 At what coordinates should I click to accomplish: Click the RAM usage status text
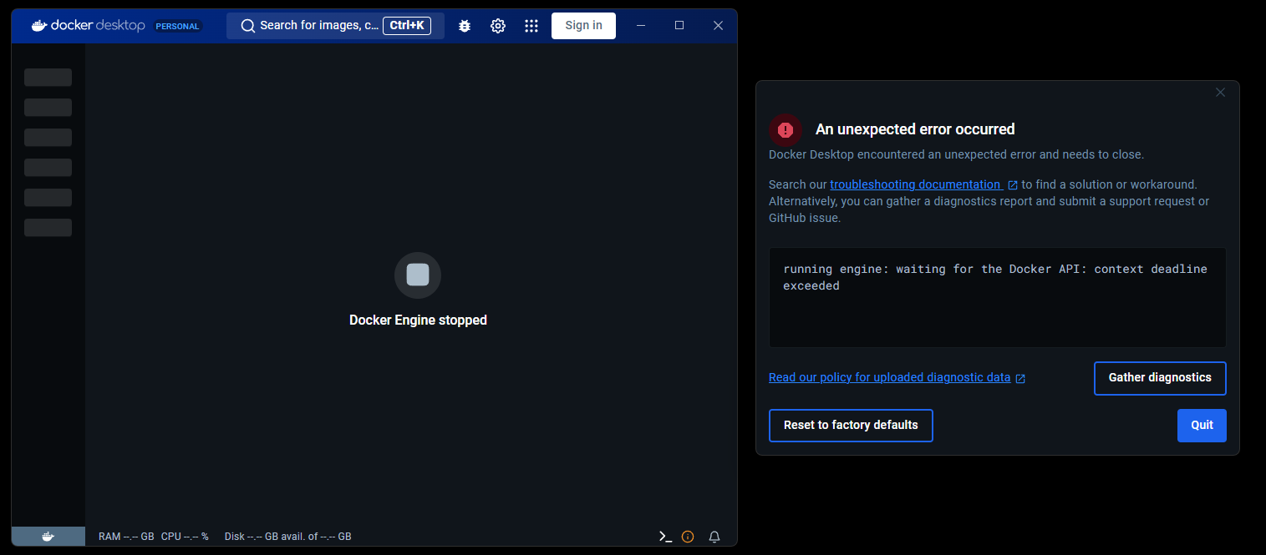[126, 537]
